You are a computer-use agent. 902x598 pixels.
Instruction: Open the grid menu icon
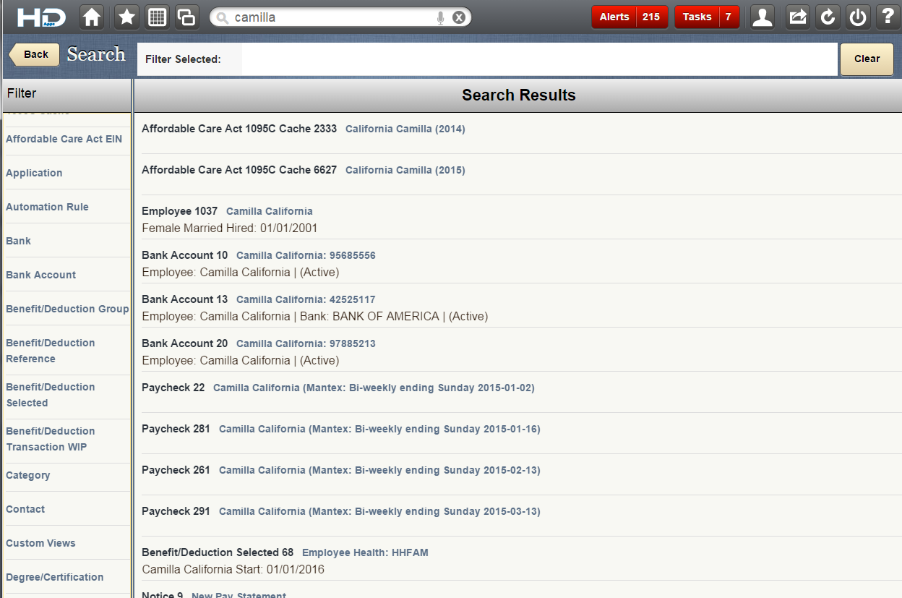pos(157,17)
